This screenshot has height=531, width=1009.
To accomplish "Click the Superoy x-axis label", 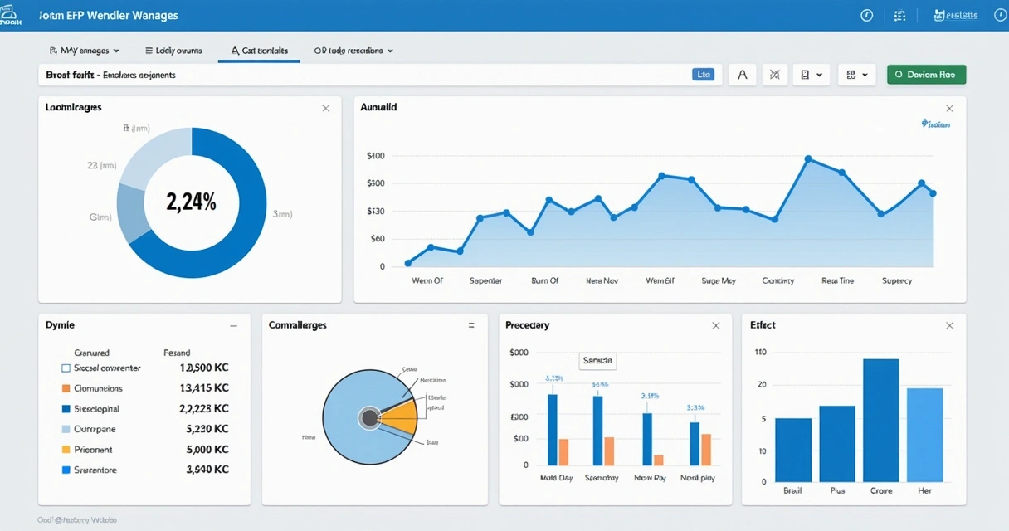I will click(x=897, y=280).
